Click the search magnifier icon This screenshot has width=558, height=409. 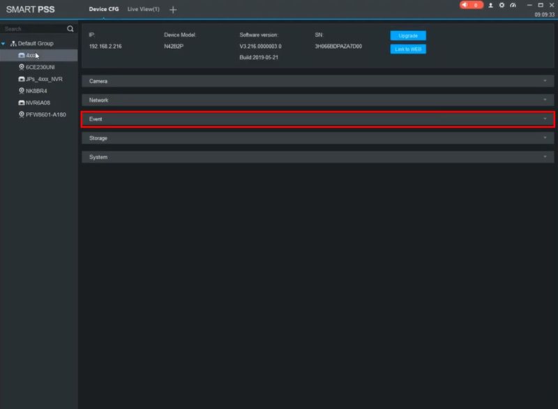click(x=70, y=29)
